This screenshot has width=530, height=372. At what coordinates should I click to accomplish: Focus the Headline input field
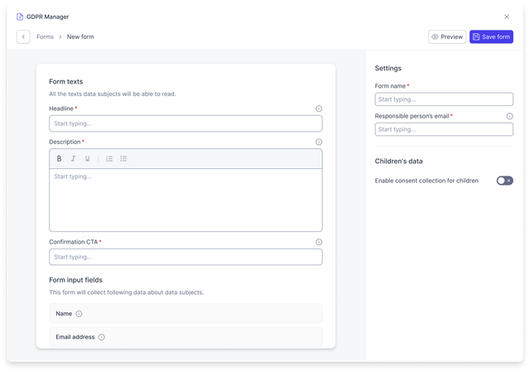[185, 123]
